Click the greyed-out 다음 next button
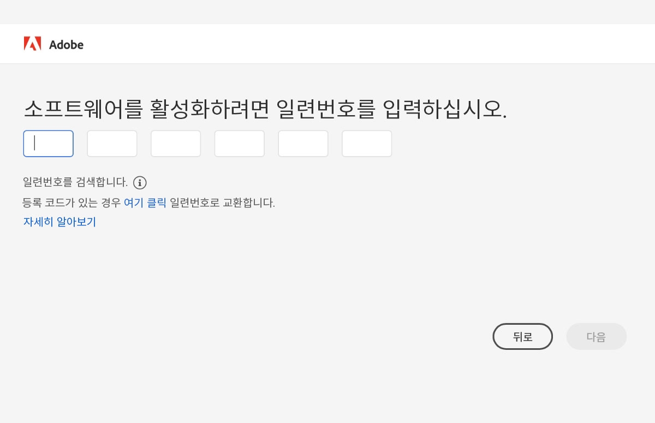Image resolution: width=655 pixels, height=423 pixels. (x=596, y=336)
